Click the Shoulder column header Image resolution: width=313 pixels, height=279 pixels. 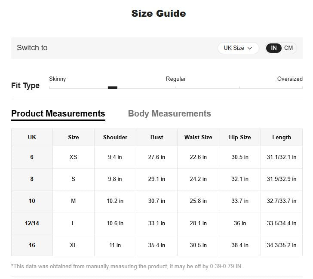pyautogui.click(x=115, y=138)
